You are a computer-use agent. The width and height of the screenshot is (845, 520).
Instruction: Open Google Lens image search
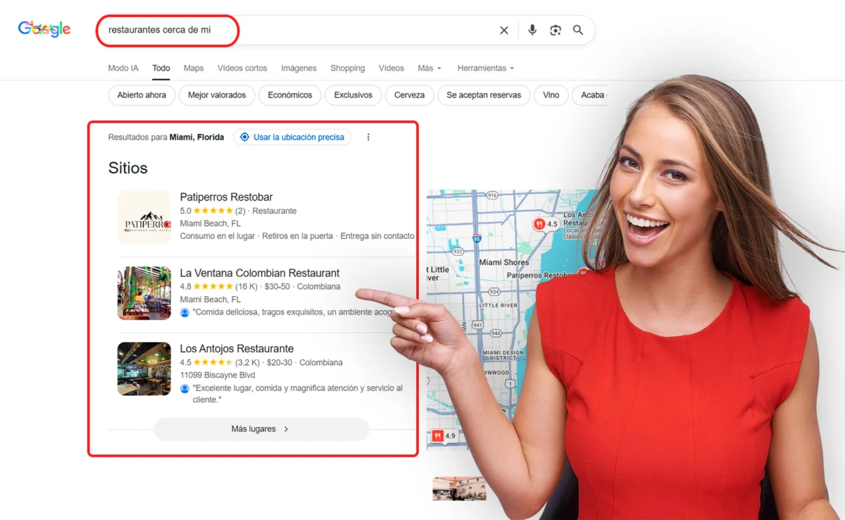[556, 30]
